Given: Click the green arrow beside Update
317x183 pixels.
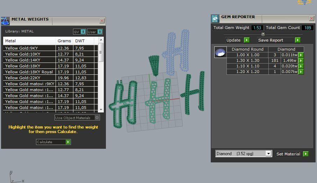Looking at the screenshot, I should pos(246,40).
